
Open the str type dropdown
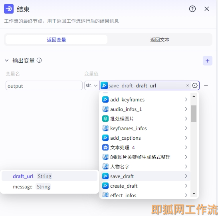[x=91, y=85]
